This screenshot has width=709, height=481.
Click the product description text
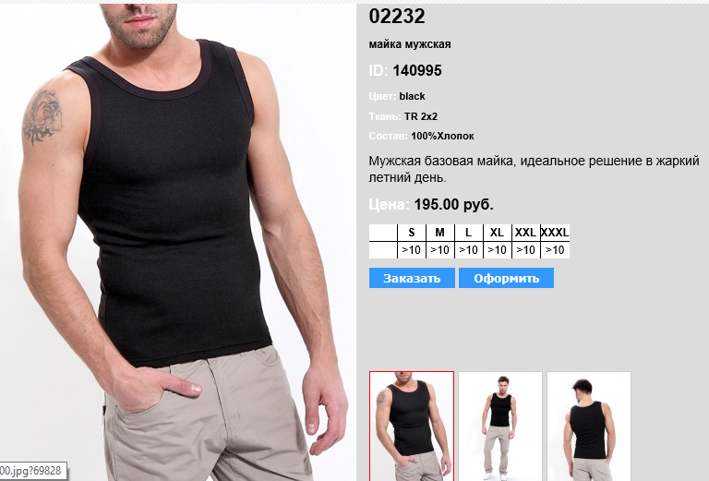point(534,169)
